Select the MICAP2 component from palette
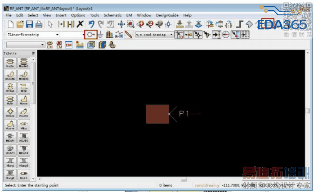 tap(24, 138)
